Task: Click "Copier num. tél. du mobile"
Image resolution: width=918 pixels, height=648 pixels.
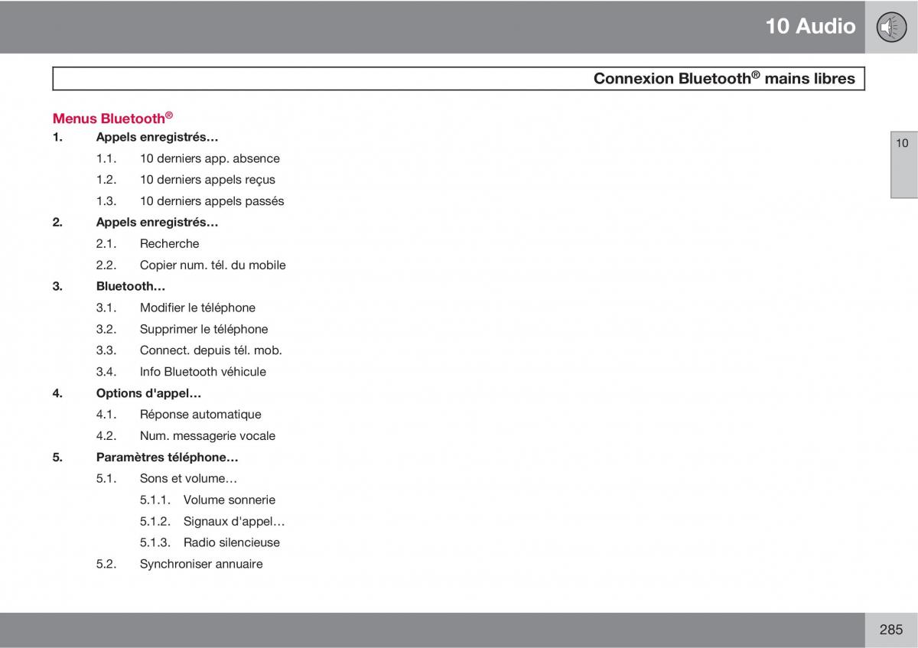Action: (x=213, y=265)
